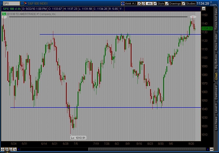219x153 pixels.
Task: Open the think A.I. tool
Action: click(129, 4)
